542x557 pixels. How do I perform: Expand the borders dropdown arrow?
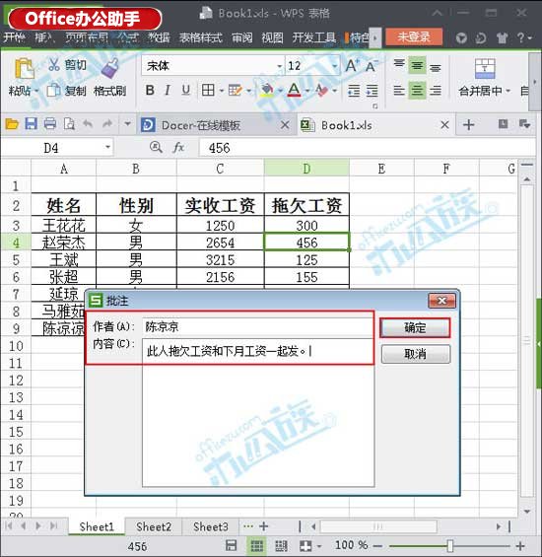point(221,91)
